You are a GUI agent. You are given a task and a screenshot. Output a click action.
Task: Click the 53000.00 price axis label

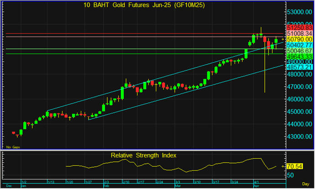(299, 12)
